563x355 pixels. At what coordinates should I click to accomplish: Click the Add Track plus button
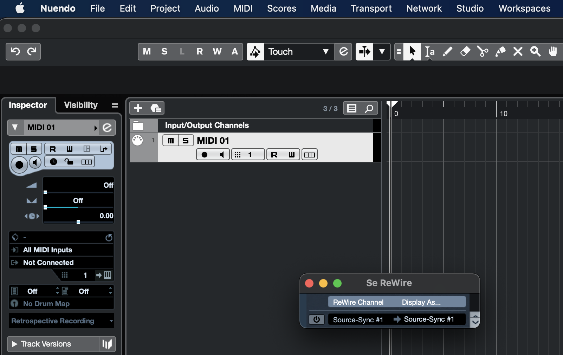138,108
